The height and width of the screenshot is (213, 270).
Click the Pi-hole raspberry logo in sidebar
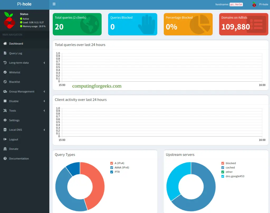point(9,20)
